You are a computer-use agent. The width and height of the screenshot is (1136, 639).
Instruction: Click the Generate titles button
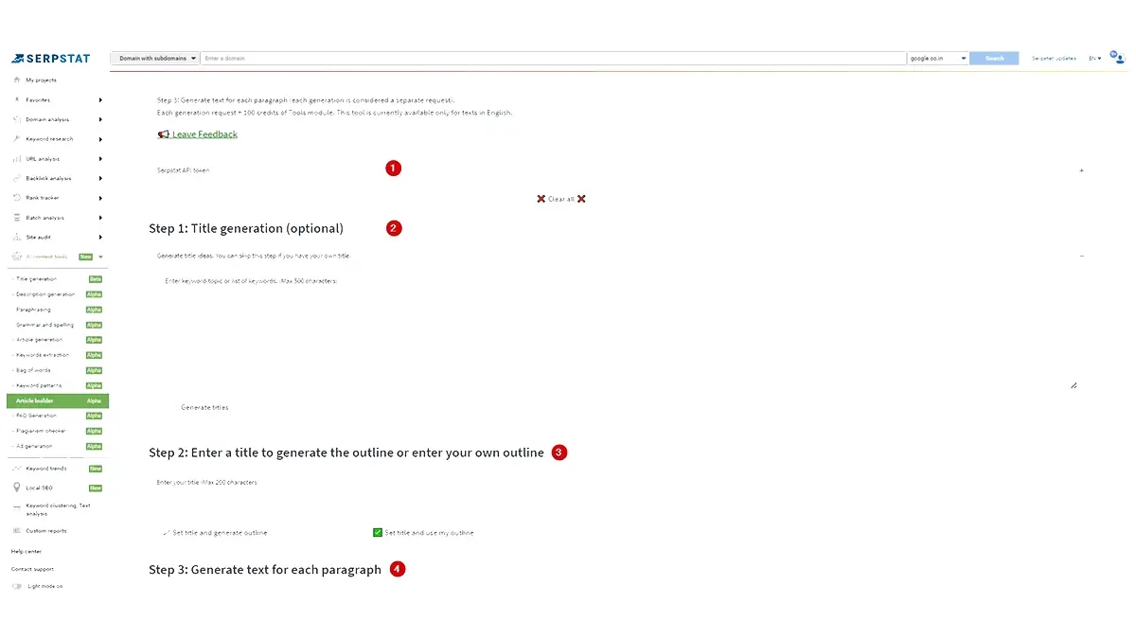tap(204, 407)
